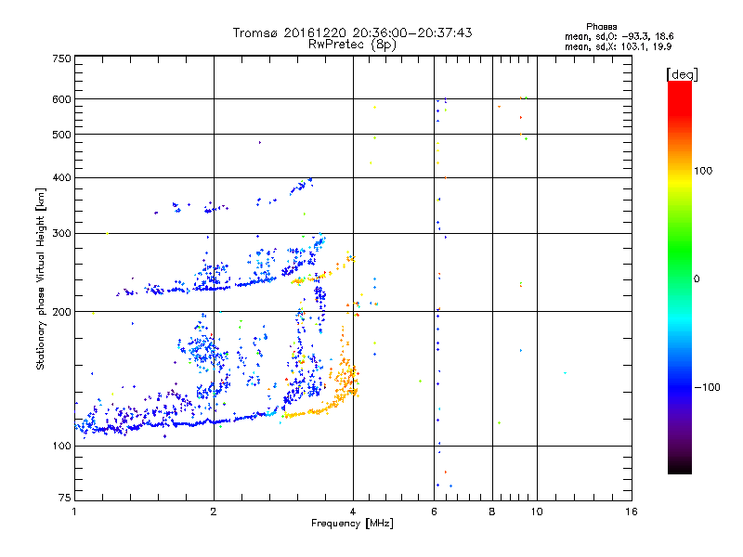The height and width of the screenshot is (557, 743).
Task: Click the colorbar tick label '-100'
Action: point(708,387)
